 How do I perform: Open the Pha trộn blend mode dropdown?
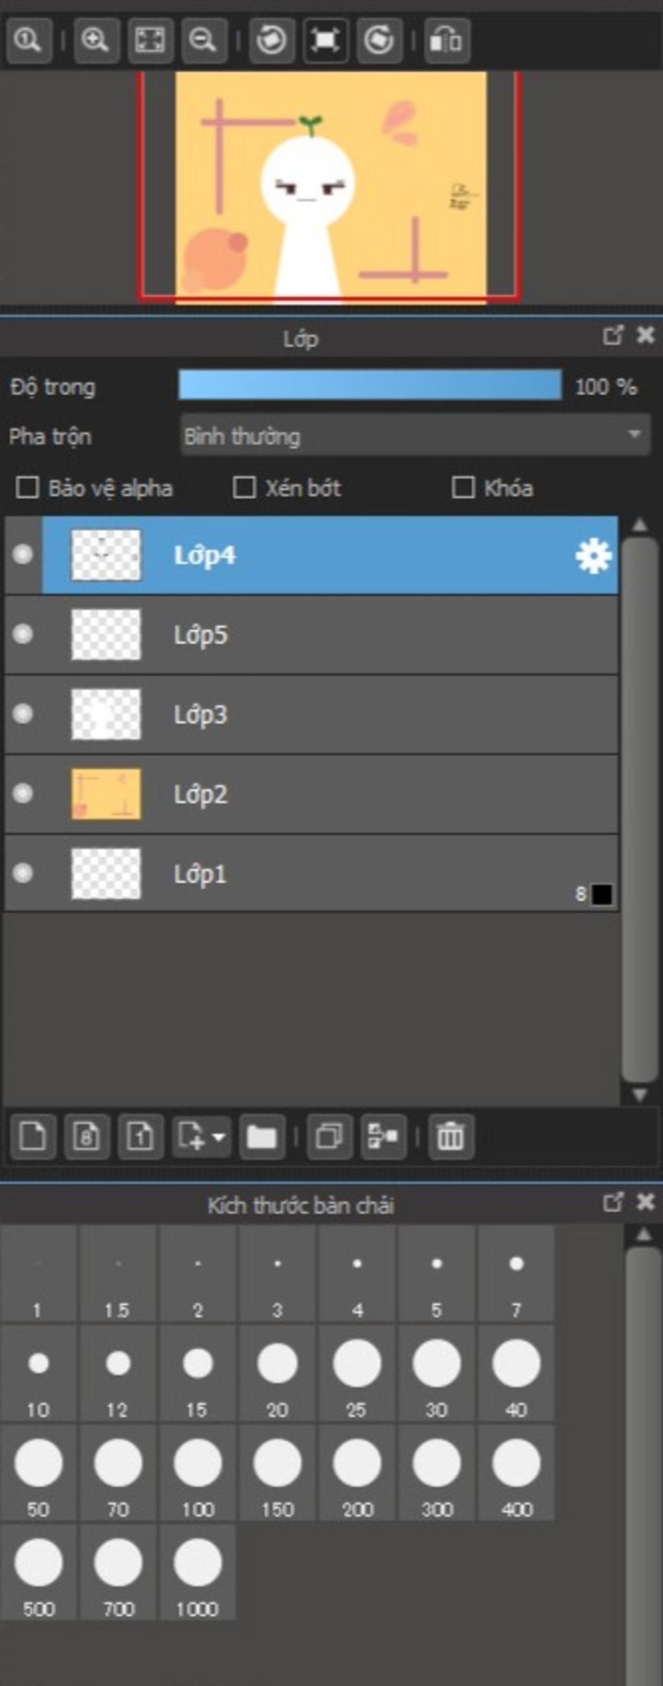415,435
